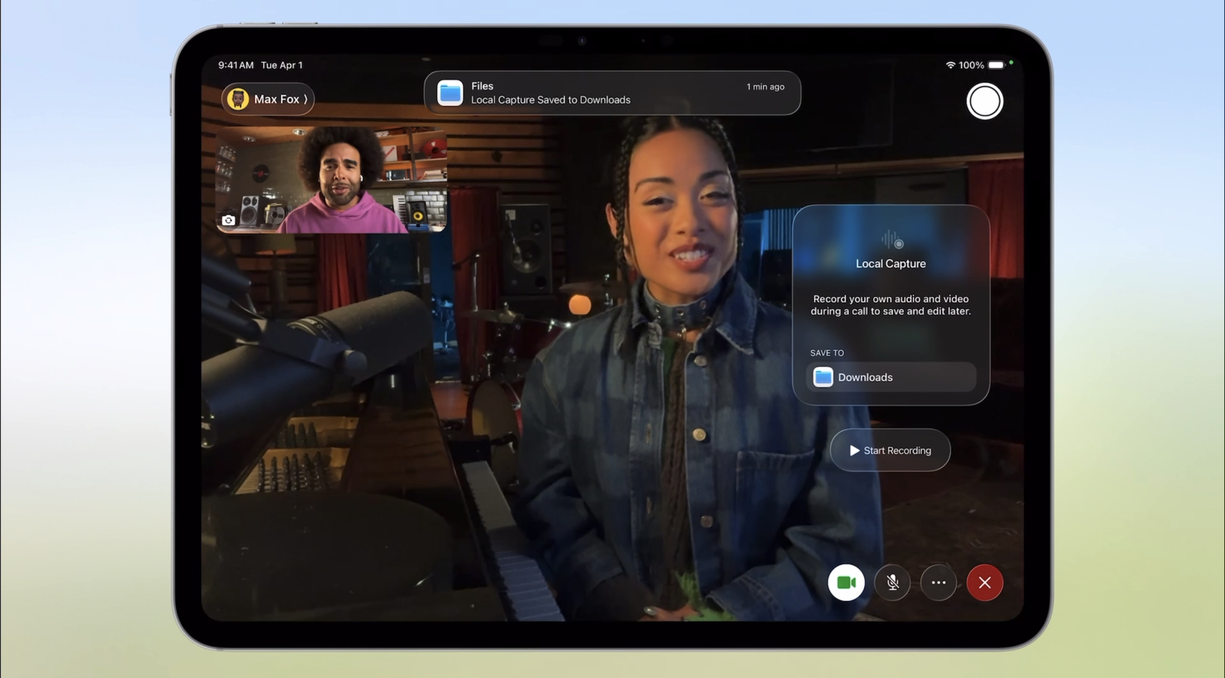Click the 1 min ago timestamp
This screenshot has height=678, width=1225.
click(x=765, y=87)
